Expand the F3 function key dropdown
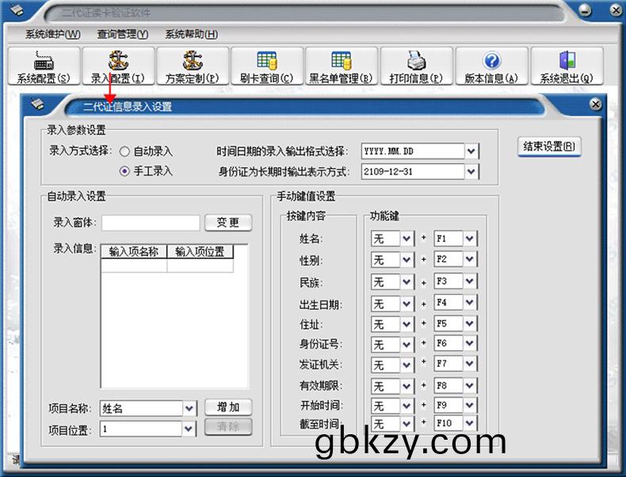Screen dimensions: 626x477 [x=469, y=281]
